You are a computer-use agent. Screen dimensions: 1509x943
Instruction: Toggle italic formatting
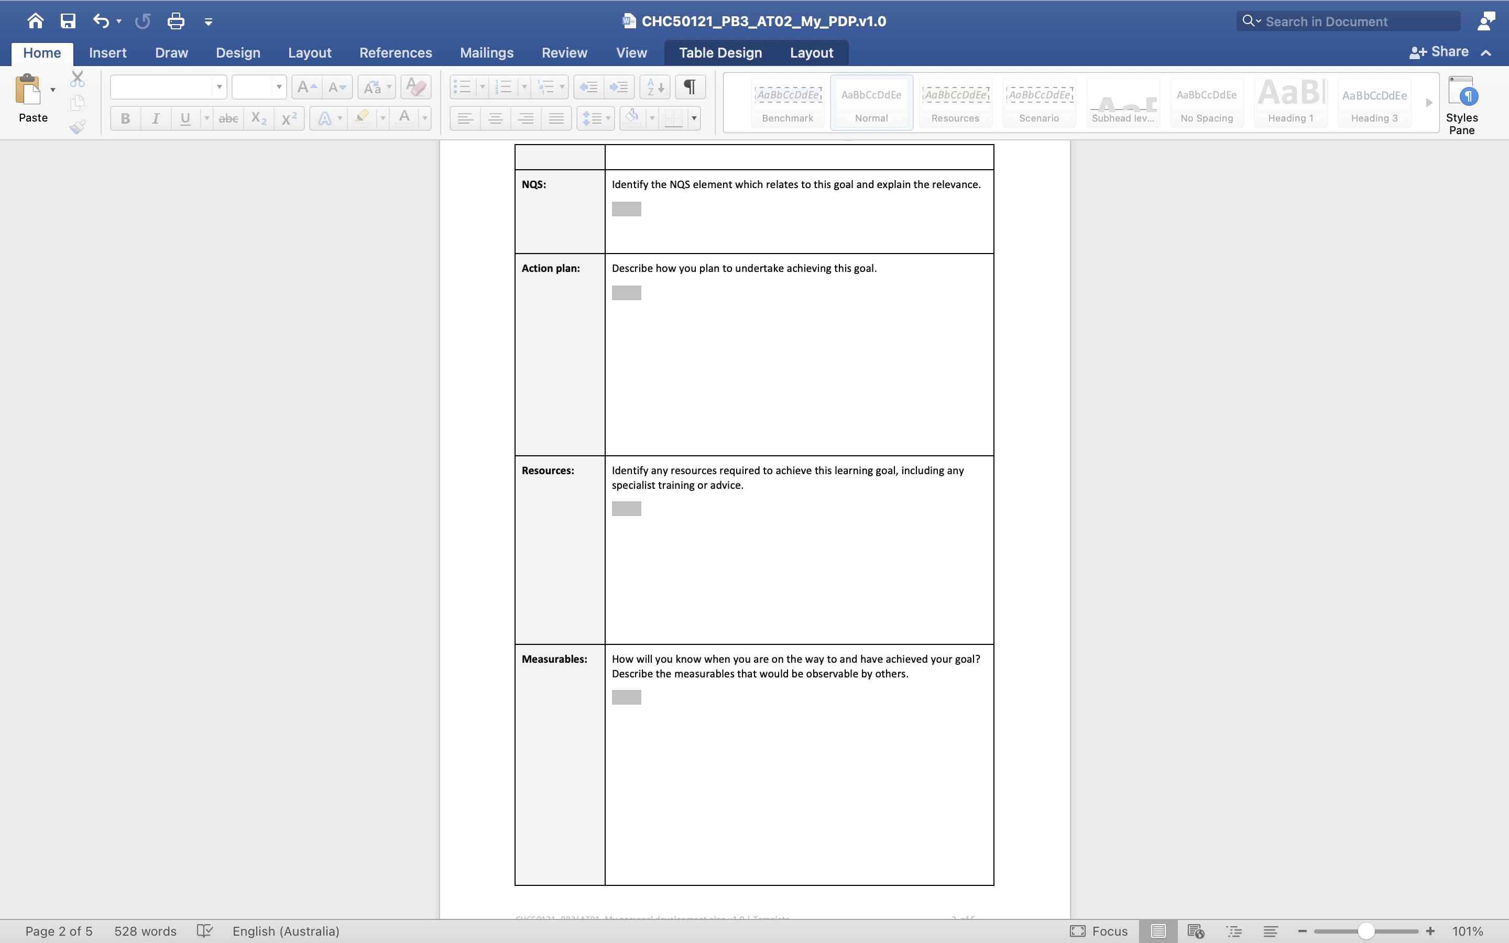[x=156, y=118]
